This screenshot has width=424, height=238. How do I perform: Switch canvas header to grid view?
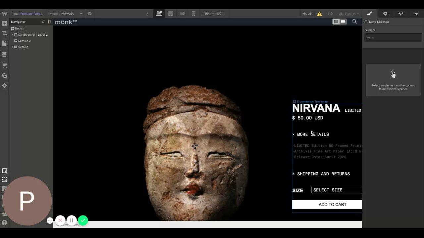(x=336, y=21)
